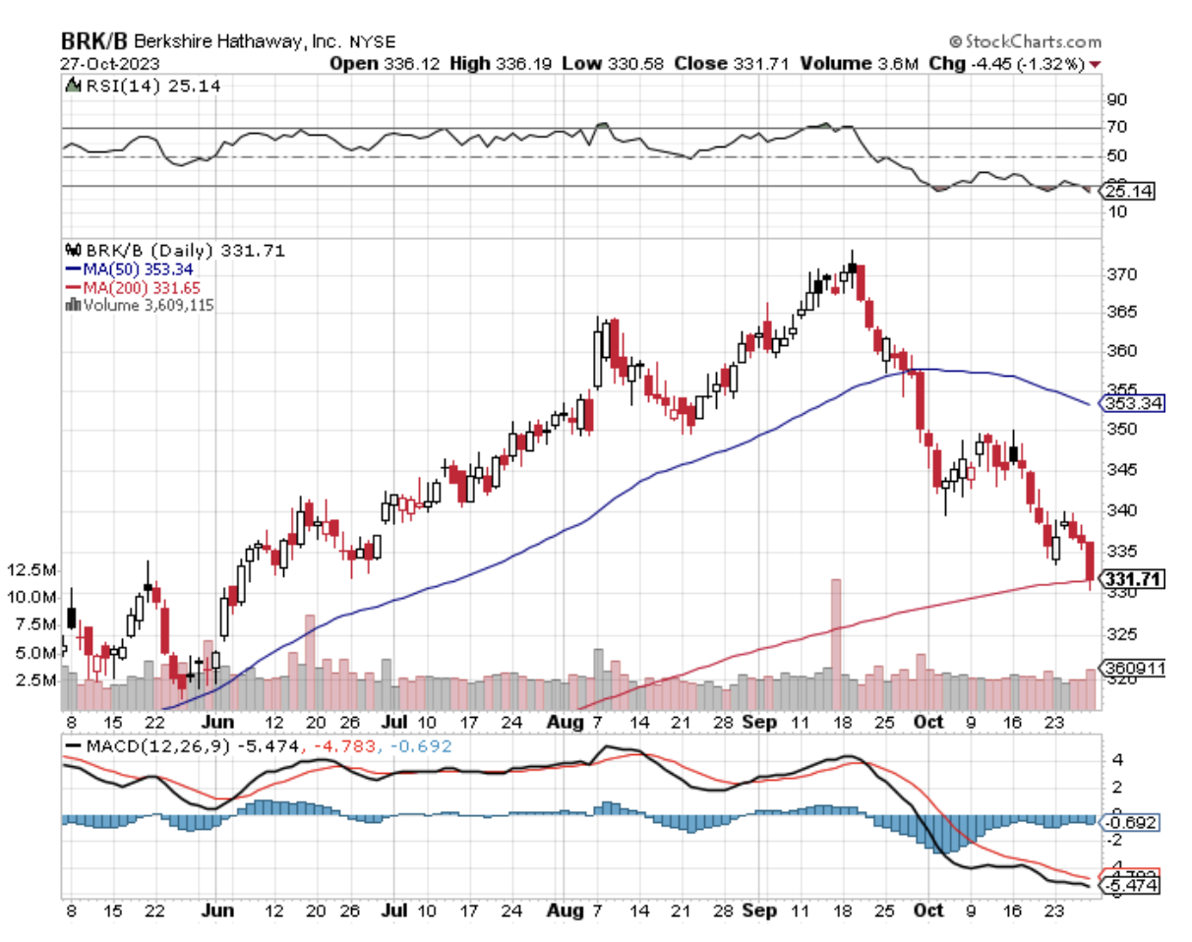Click the copyright symbol before StockCharts.com
The image size is (1192, 942).
coord(954,42)
